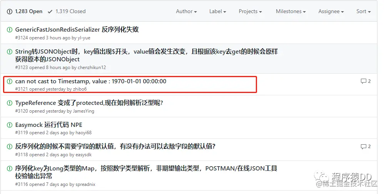Open author zhibo6 on issue #3121

[x=80, y=89]
